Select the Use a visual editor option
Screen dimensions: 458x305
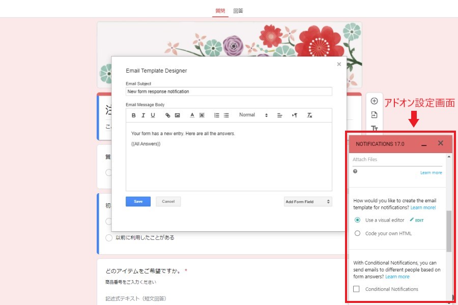(x=357, y=220)
